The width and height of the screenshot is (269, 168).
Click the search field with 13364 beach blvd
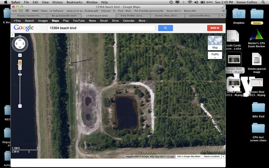pyautogui.click(x=101, y=28)
